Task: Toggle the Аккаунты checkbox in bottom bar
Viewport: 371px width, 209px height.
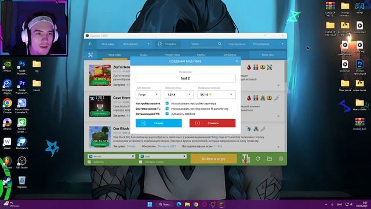Action: point(89,162)
